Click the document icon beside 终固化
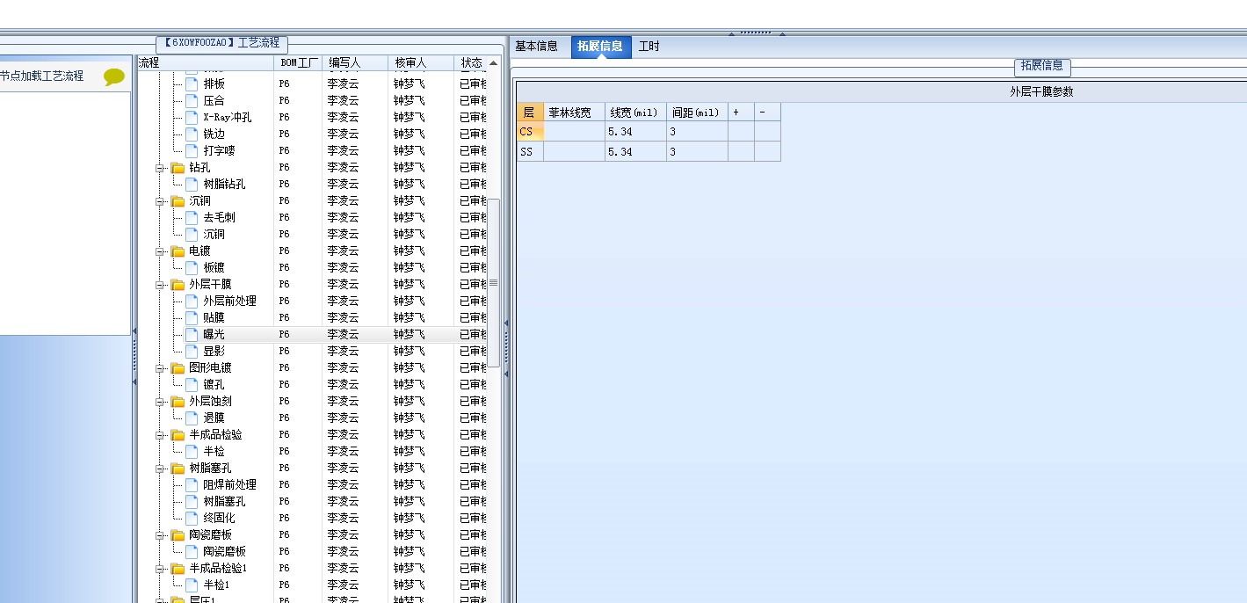This screenshot has height=603, width=1247. pyautogui.click(x=192, y=518)
